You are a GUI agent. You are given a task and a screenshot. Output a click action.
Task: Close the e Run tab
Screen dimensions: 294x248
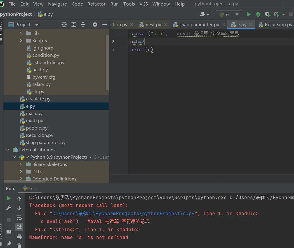(36, 189)
